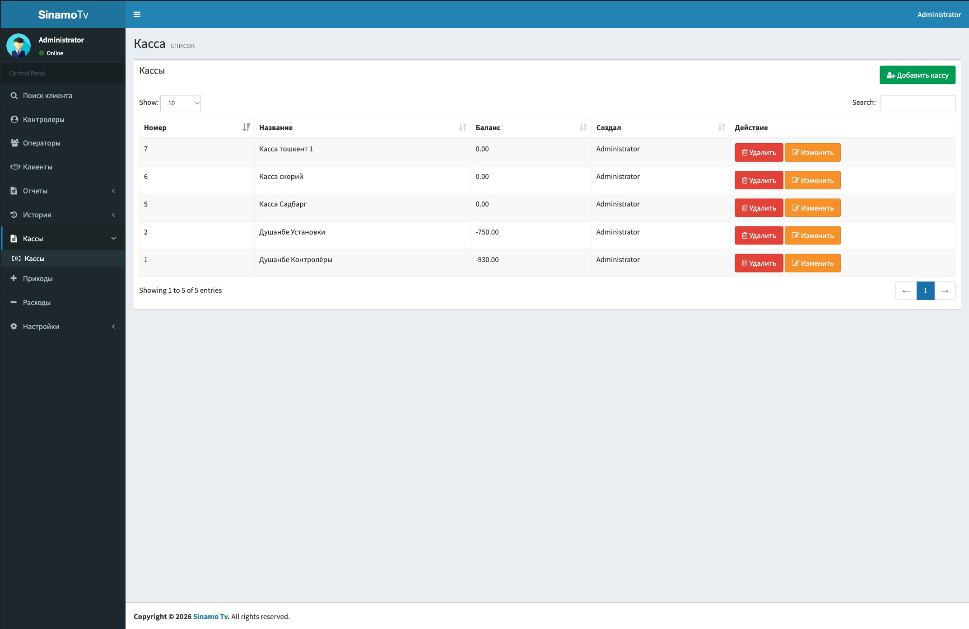
Task: Open the Show entries count dropdown
Action: 181,103
